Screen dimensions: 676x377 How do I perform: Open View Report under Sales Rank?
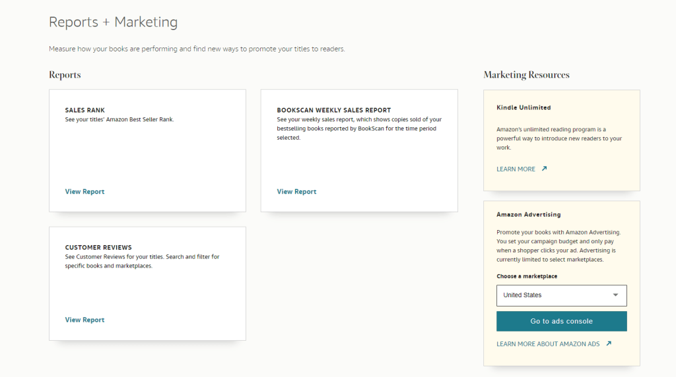(x=84, y=192)
